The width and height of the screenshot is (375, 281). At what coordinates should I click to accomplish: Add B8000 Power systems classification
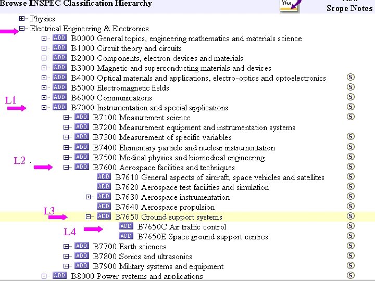click(59, 275)
